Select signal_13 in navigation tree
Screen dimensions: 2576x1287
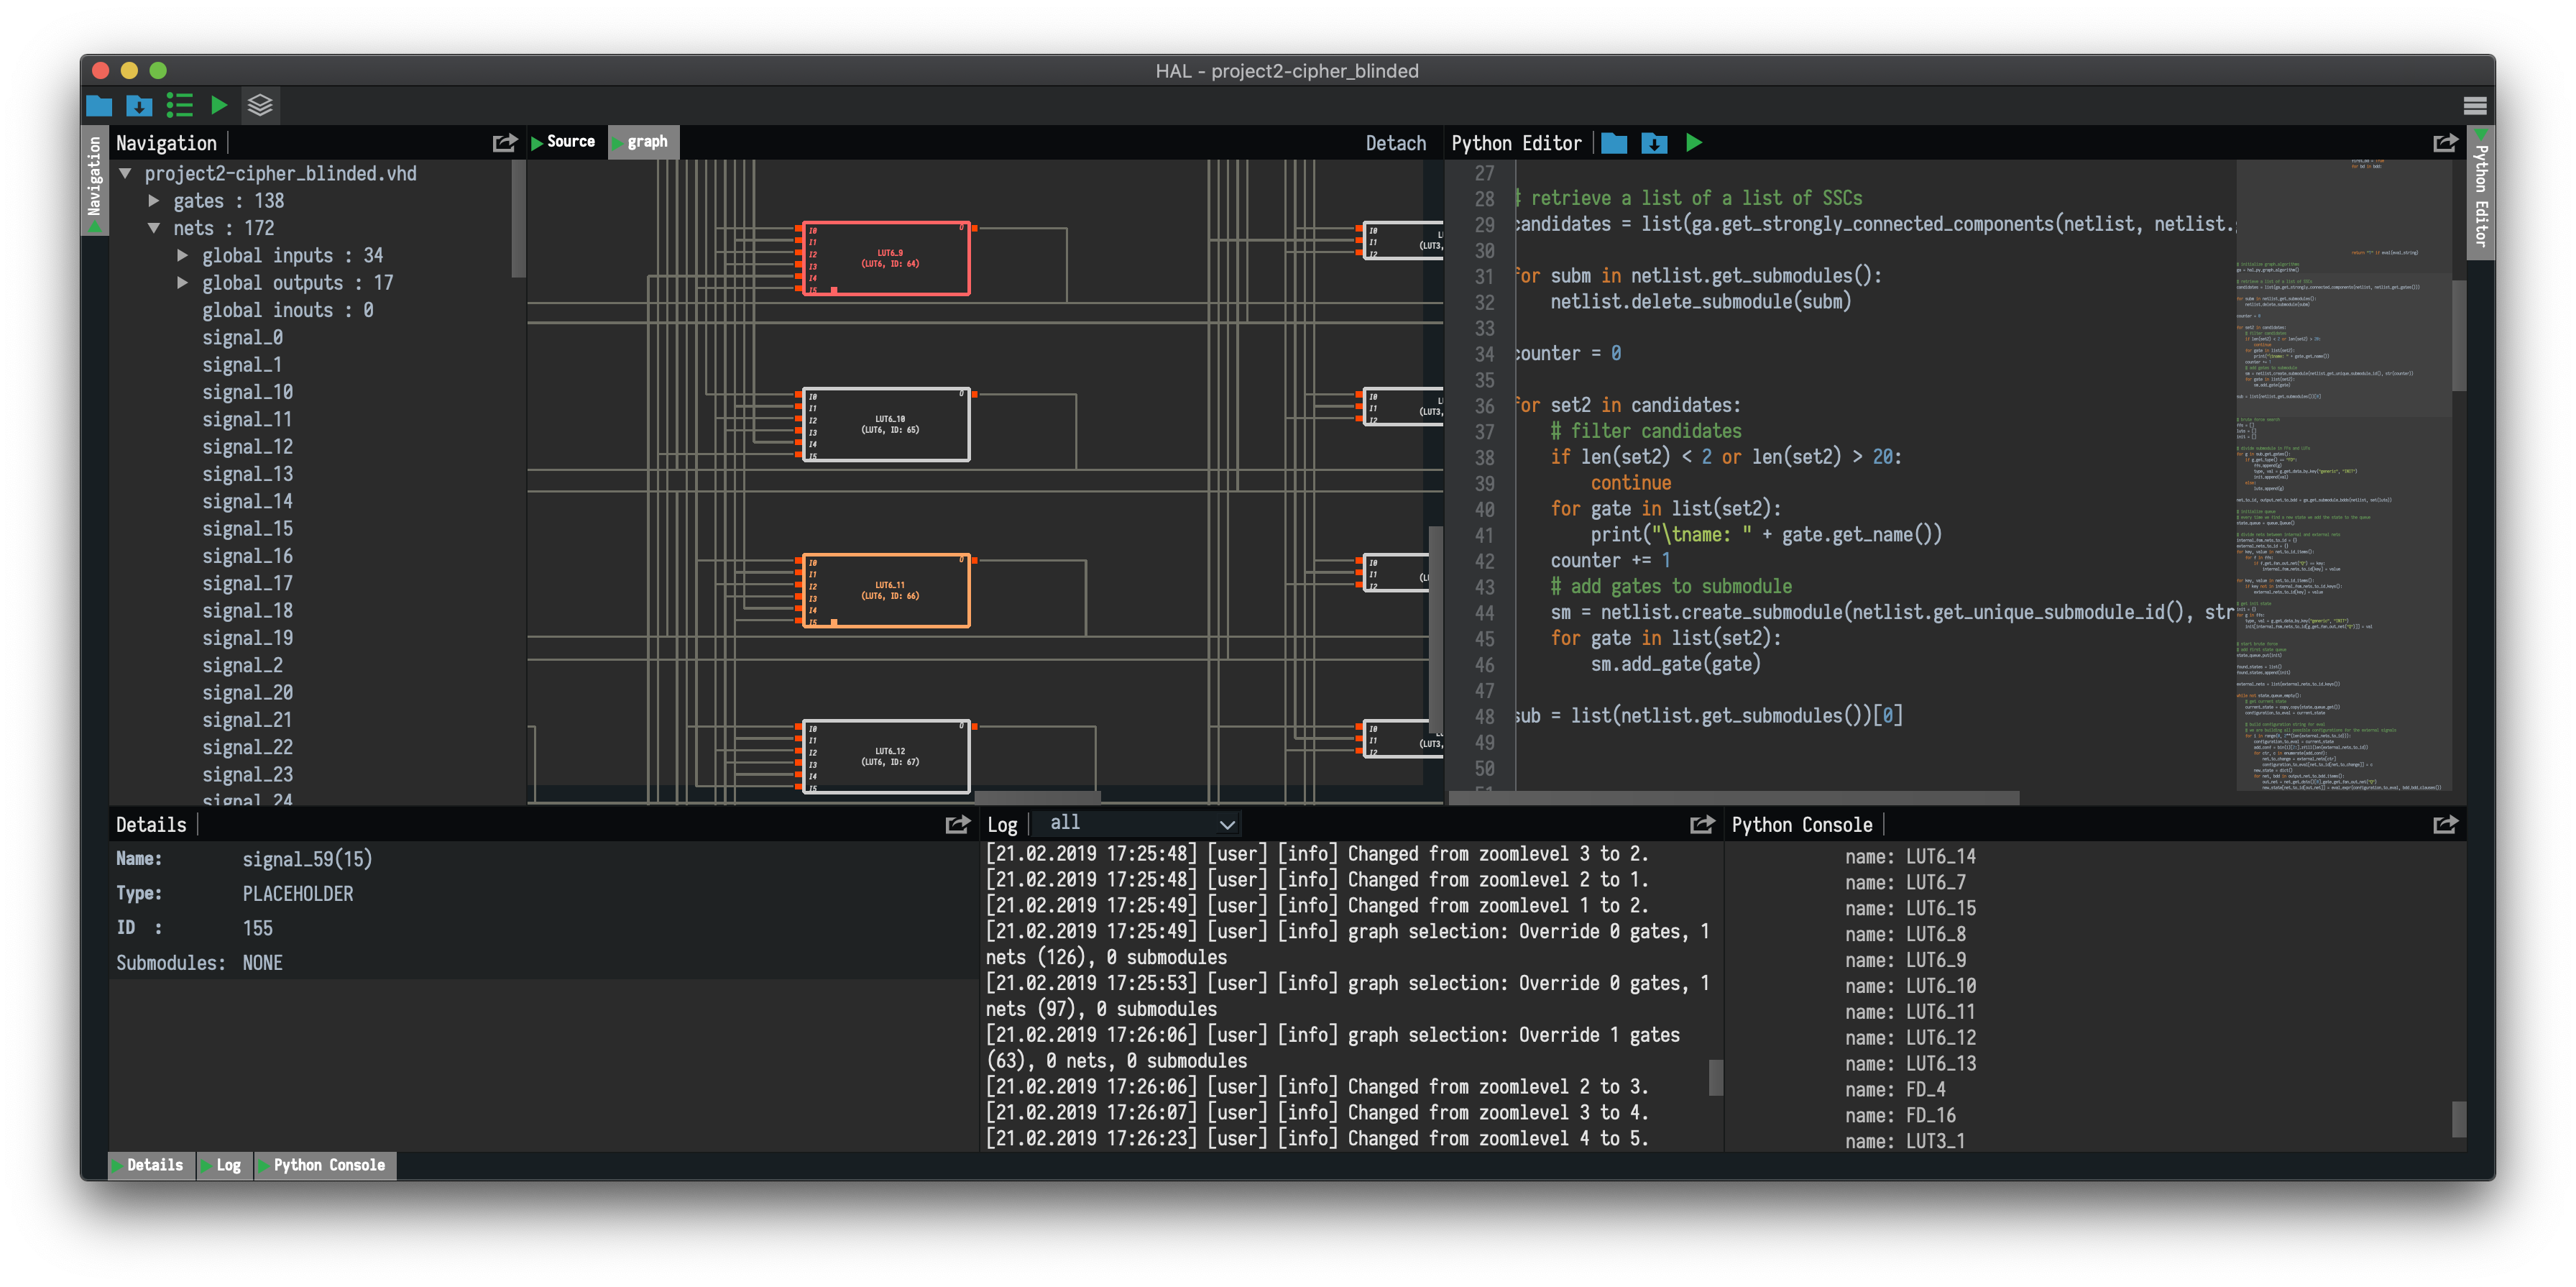pyautogui.click(x=248, y=474)
